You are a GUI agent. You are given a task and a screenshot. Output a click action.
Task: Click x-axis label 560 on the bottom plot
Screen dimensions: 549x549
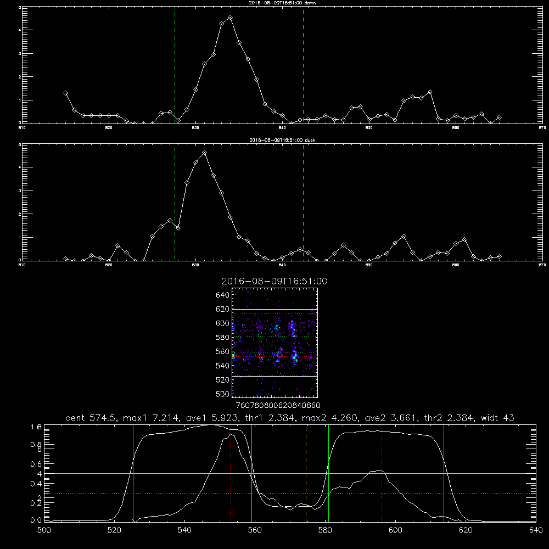point(255,530)
